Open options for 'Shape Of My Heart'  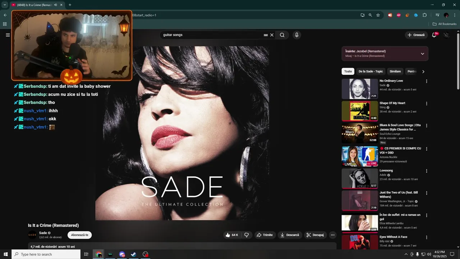(x=427, y=104)
